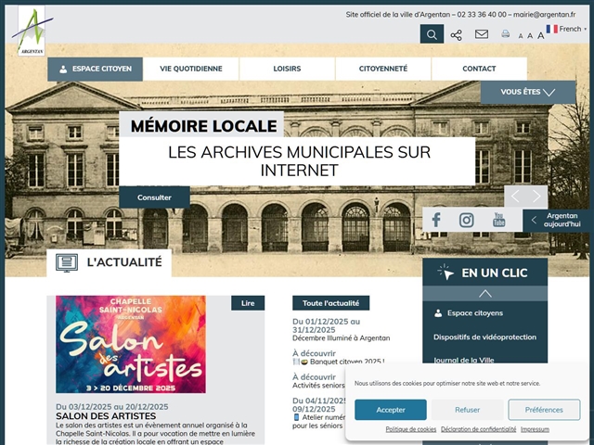Open the French language dropdown
The height and width of the screenshot is (445, 594).
(x=566, y=29)
